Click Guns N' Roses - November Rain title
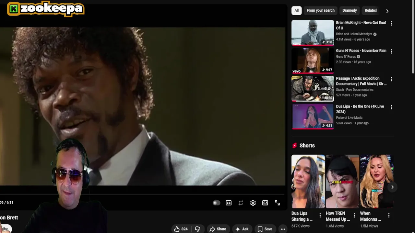Image resolution: width=415 pixels, height=233 pixels. [361, 50]
